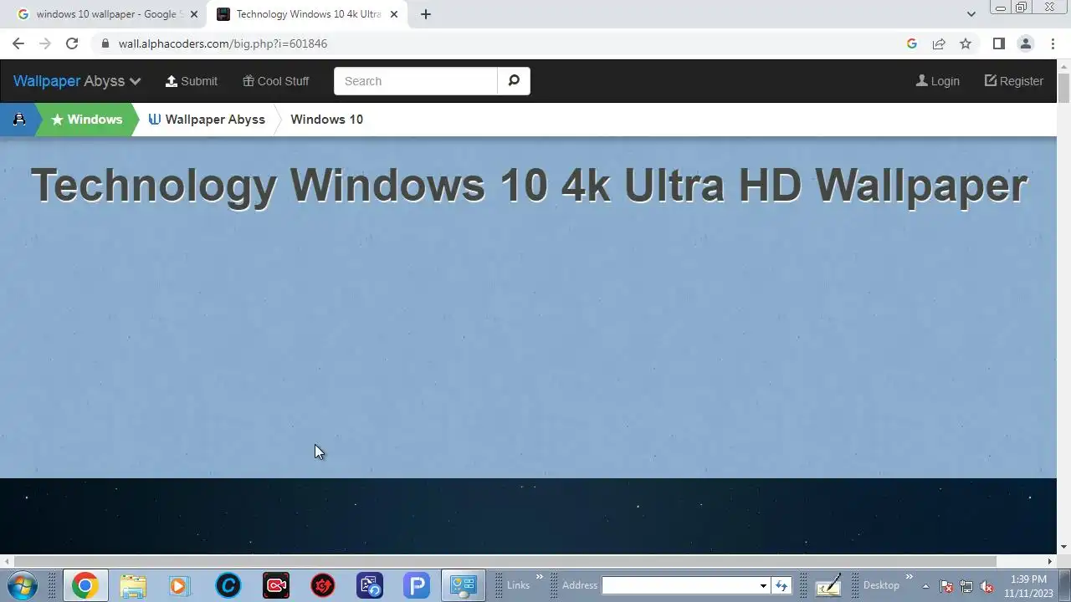Click the Register link
Image resolution: width=1071 pixels, height=602 pixels.
(1014, 81)
